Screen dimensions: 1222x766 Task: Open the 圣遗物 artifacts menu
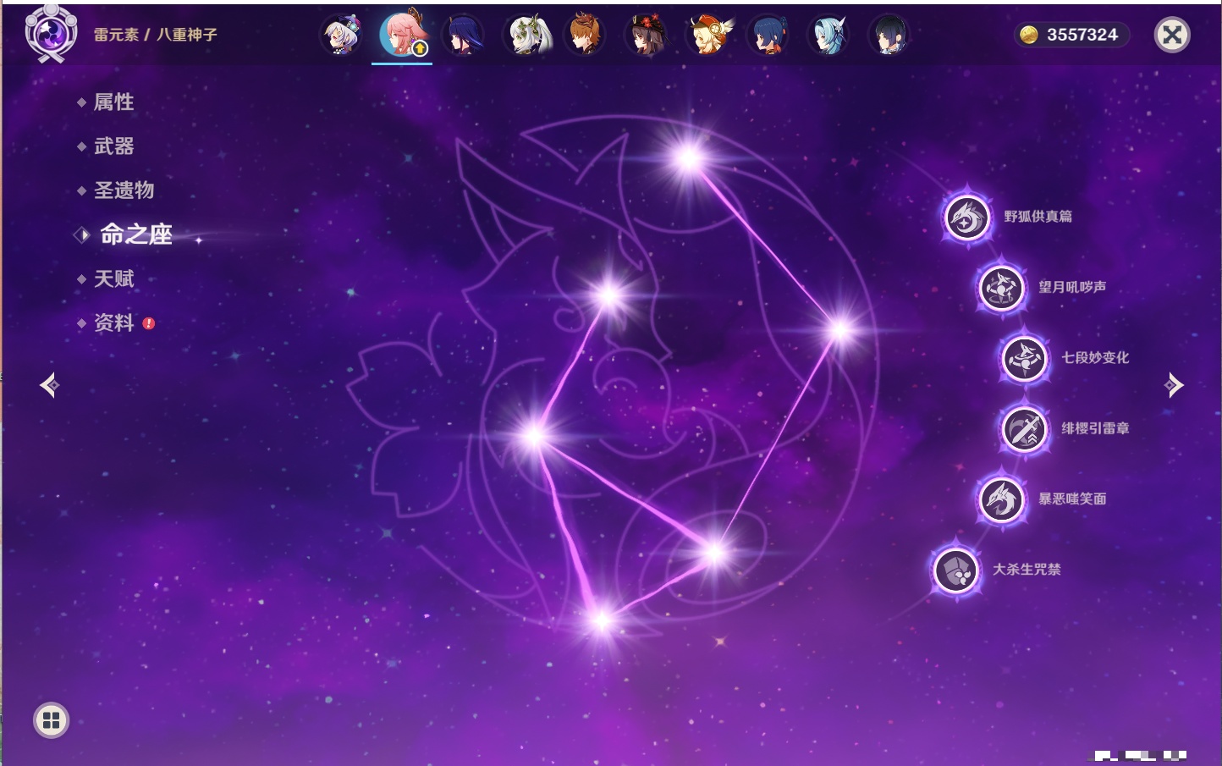(x=124, y=190)
